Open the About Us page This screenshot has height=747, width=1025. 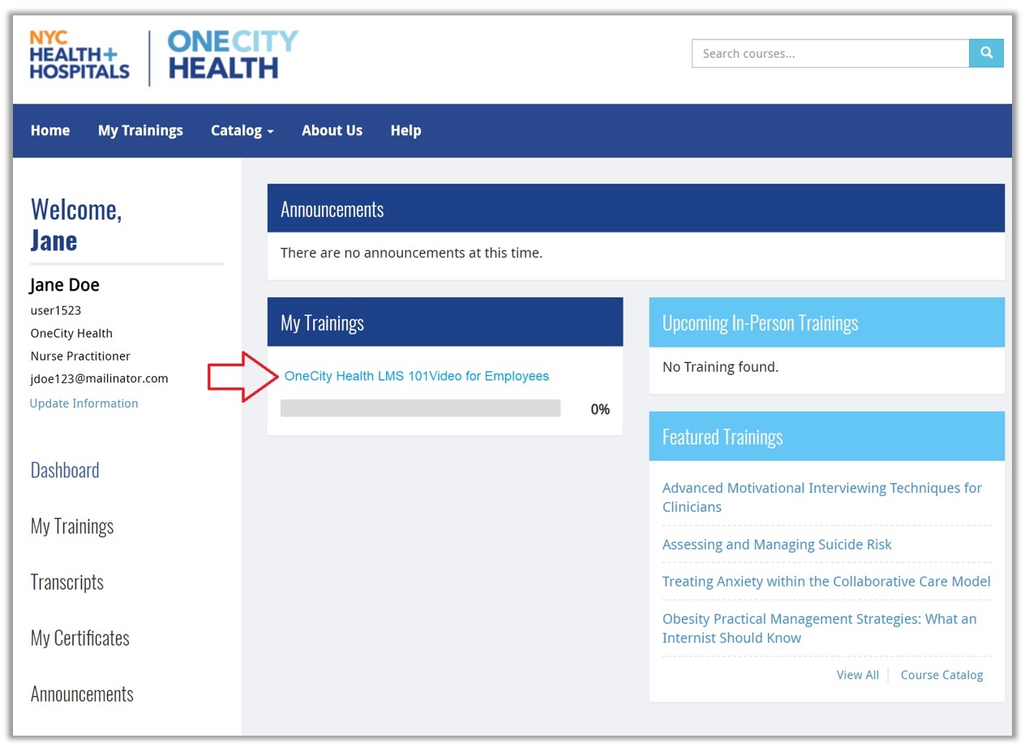coord(332,130)
